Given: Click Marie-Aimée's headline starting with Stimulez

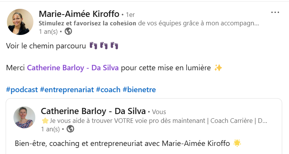Looking at the screenshot, I should [x=149, y=23].
